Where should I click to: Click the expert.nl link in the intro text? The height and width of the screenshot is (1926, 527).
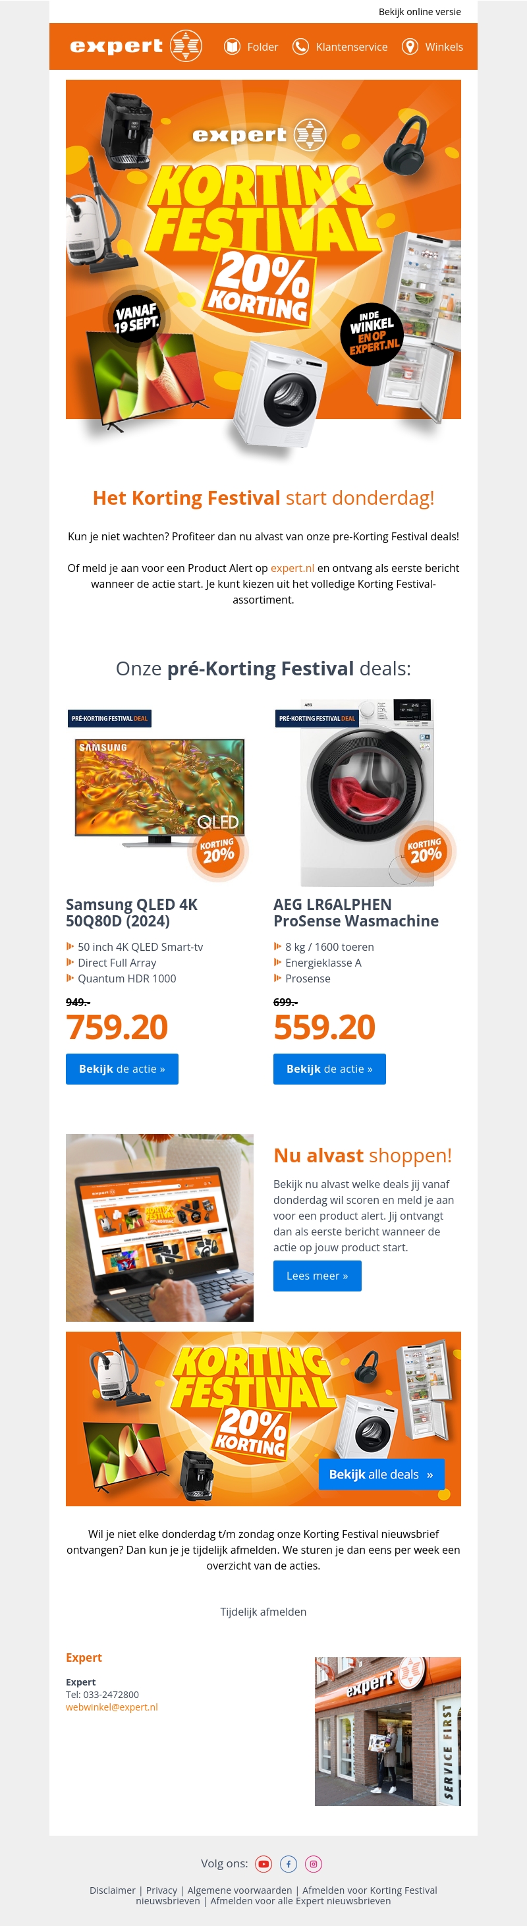click(x=292, y=567)
